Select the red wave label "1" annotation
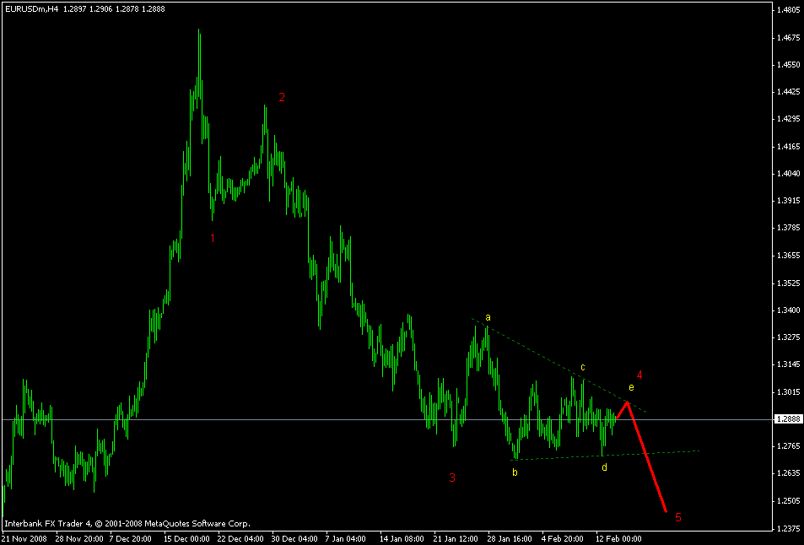 pyautogui.click(x=213, y=239)
